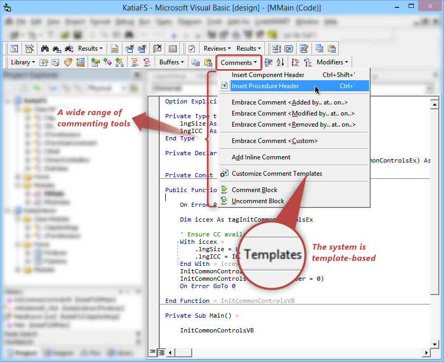Click the tab order list icon
Screen dimensions: 444x362
coord(276,49)
